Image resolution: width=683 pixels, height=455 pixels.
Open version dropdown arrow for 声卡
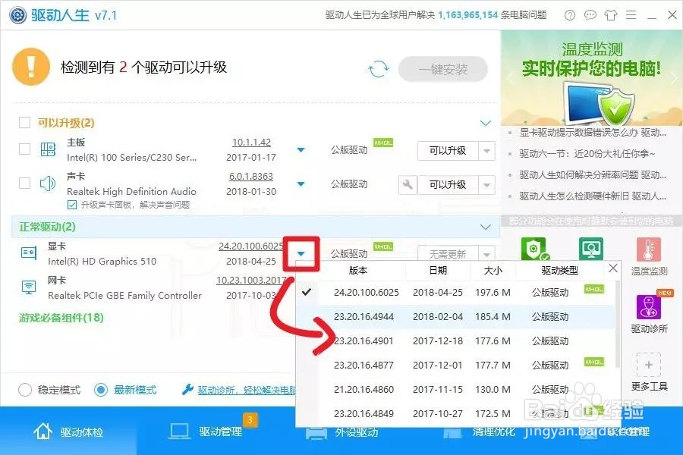(x=301, y=184)
